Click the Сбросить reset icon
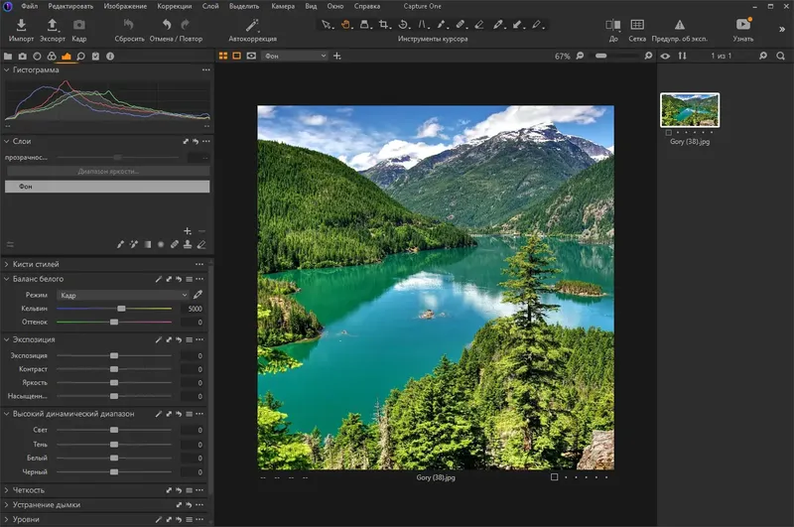Screen dimensions: 794x527 tap(129, 24)
